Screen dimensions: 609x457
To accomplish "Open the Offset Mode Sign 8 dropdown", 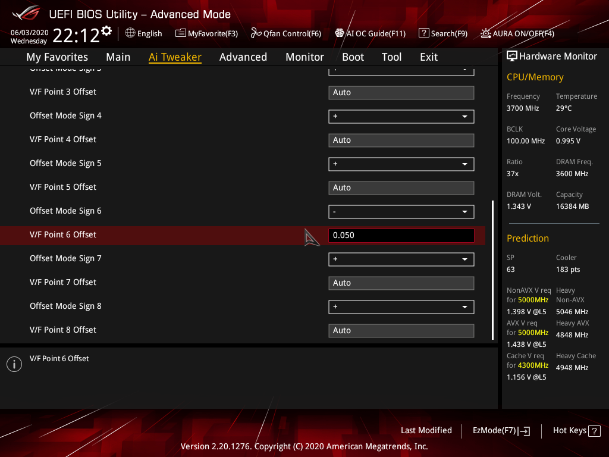I will (401, 306).
